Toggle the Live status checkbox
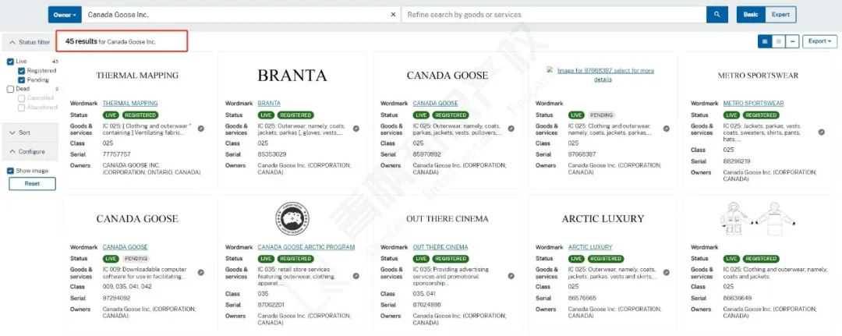This screenshot has width=842, height=336. (x=10, y=62)
